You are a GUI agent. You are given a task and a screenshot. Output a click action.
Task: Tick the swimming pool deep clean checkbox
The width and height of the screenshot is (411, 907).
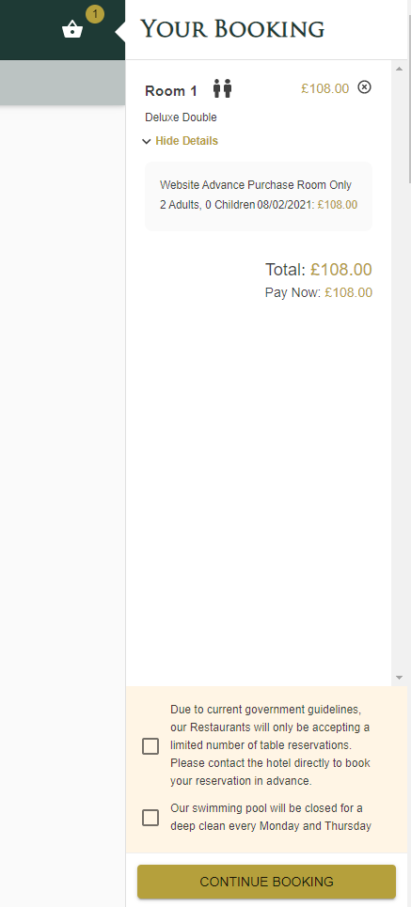150,818
